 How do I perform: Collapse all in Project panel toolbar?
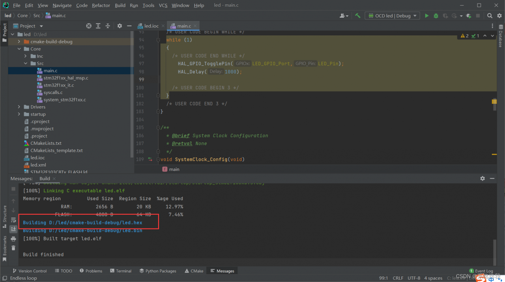pos(108,26)
